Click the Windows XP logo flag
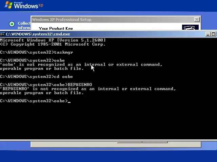 (8, 5)
